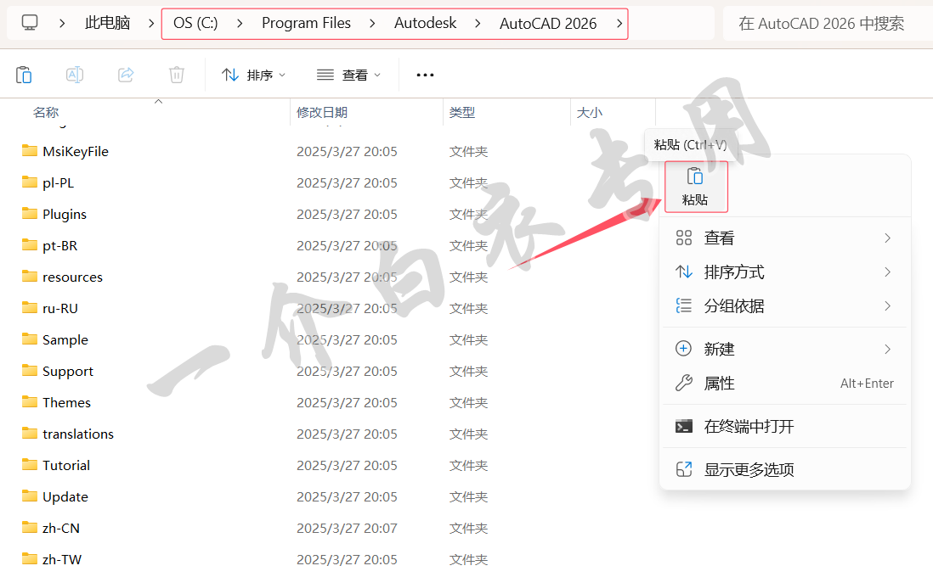Go to Program Files breadcrumb
This screenshot has width=933, height=577.
(306, 23)
